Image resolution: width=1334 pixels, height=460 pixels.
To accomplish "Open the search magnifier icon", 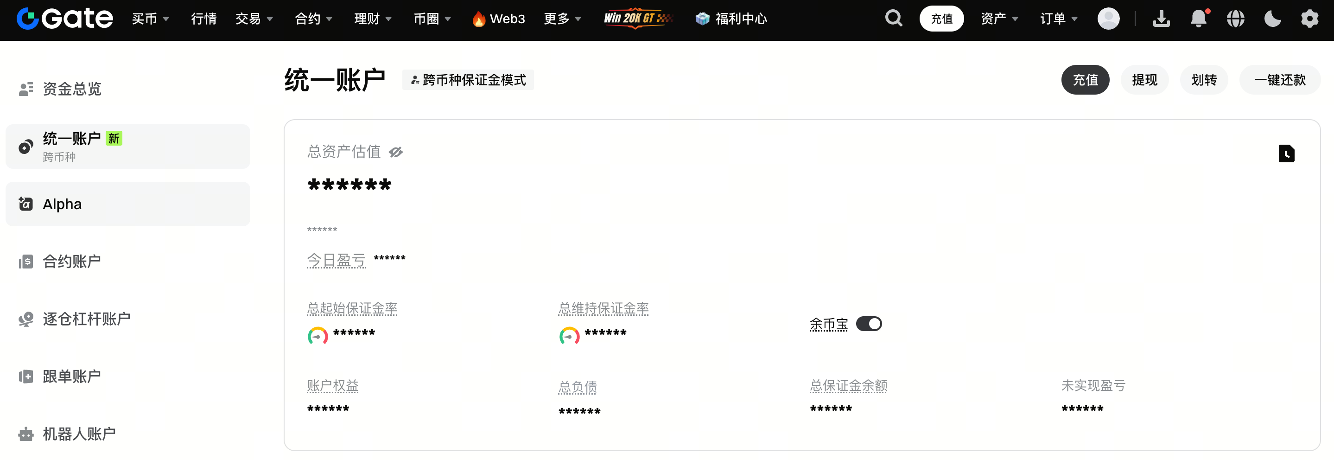I will pyautogui.click(x=893, y=19).
